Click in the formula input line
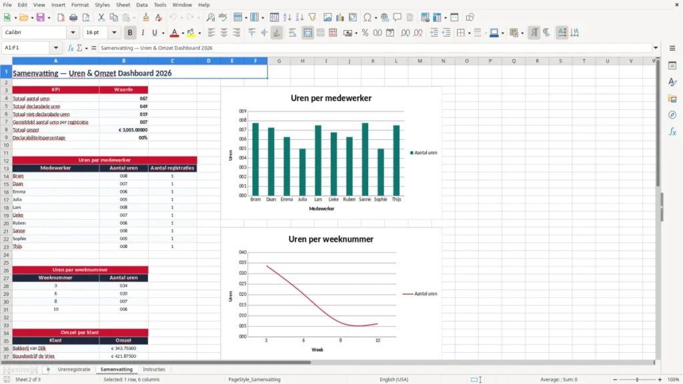The width and height of the screenshot is (683, 384). point(375,48)
